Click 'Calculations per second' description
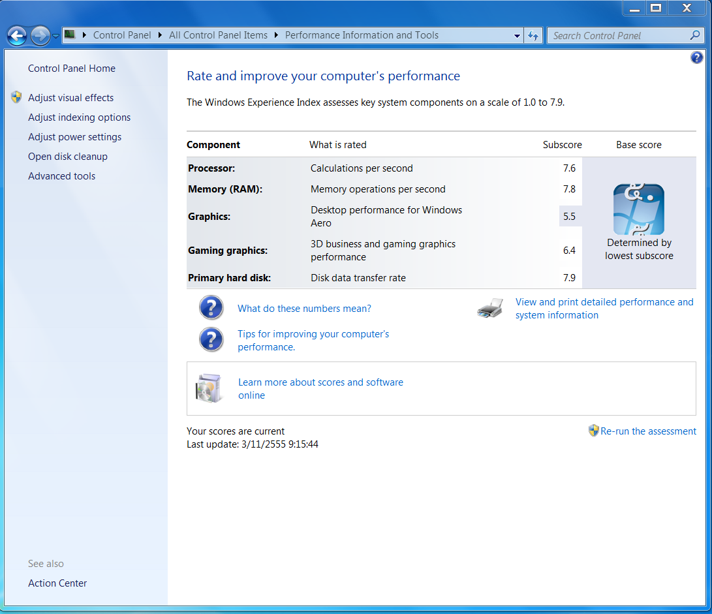This screenshot has width=712, height=614. click(x=362, y=168)
